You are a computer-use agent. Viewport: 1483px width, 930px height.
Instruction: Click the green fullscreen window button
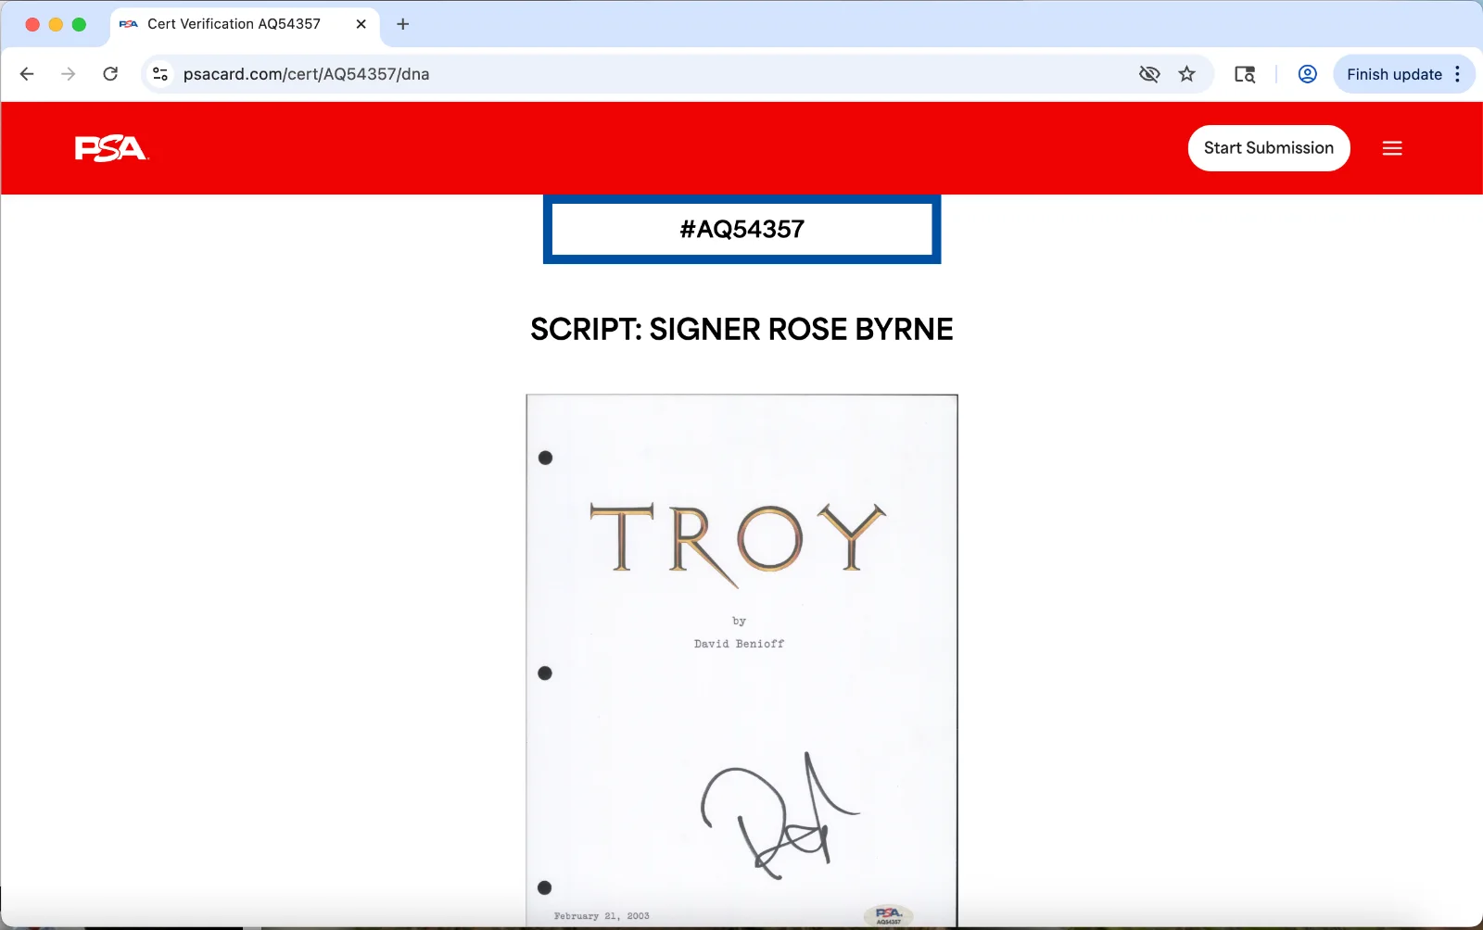click(79, 24)
